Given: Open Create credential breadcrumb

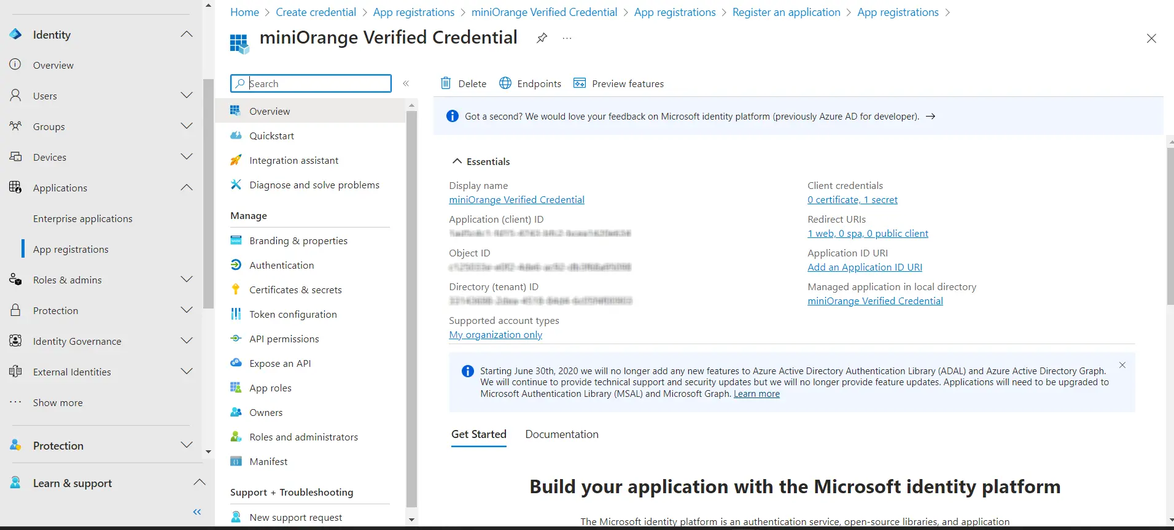Looking at the screenshot, I should pos(316,12).
